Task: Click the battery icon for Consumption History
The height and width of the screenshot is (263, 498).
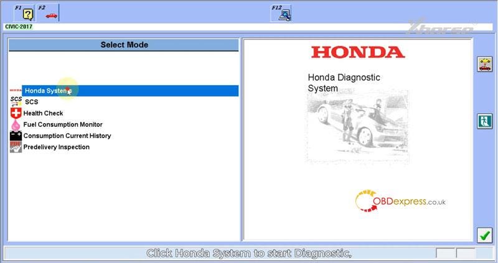Action: click(x=16, y=136)
